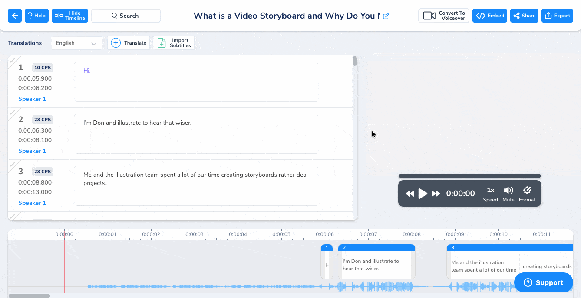The width and height of the screenshot is (581, 298).
Task: Click timeline ruler at 0:00:08
Action: [x=411, y=234]
